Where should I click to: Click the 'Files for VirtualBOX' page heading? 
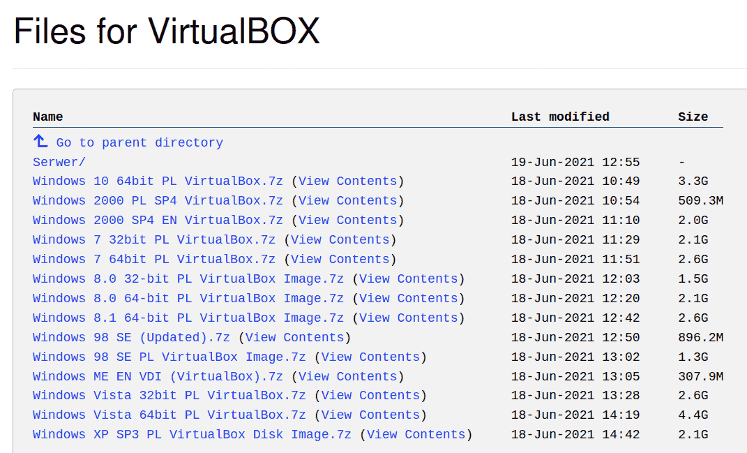[167, 31]
